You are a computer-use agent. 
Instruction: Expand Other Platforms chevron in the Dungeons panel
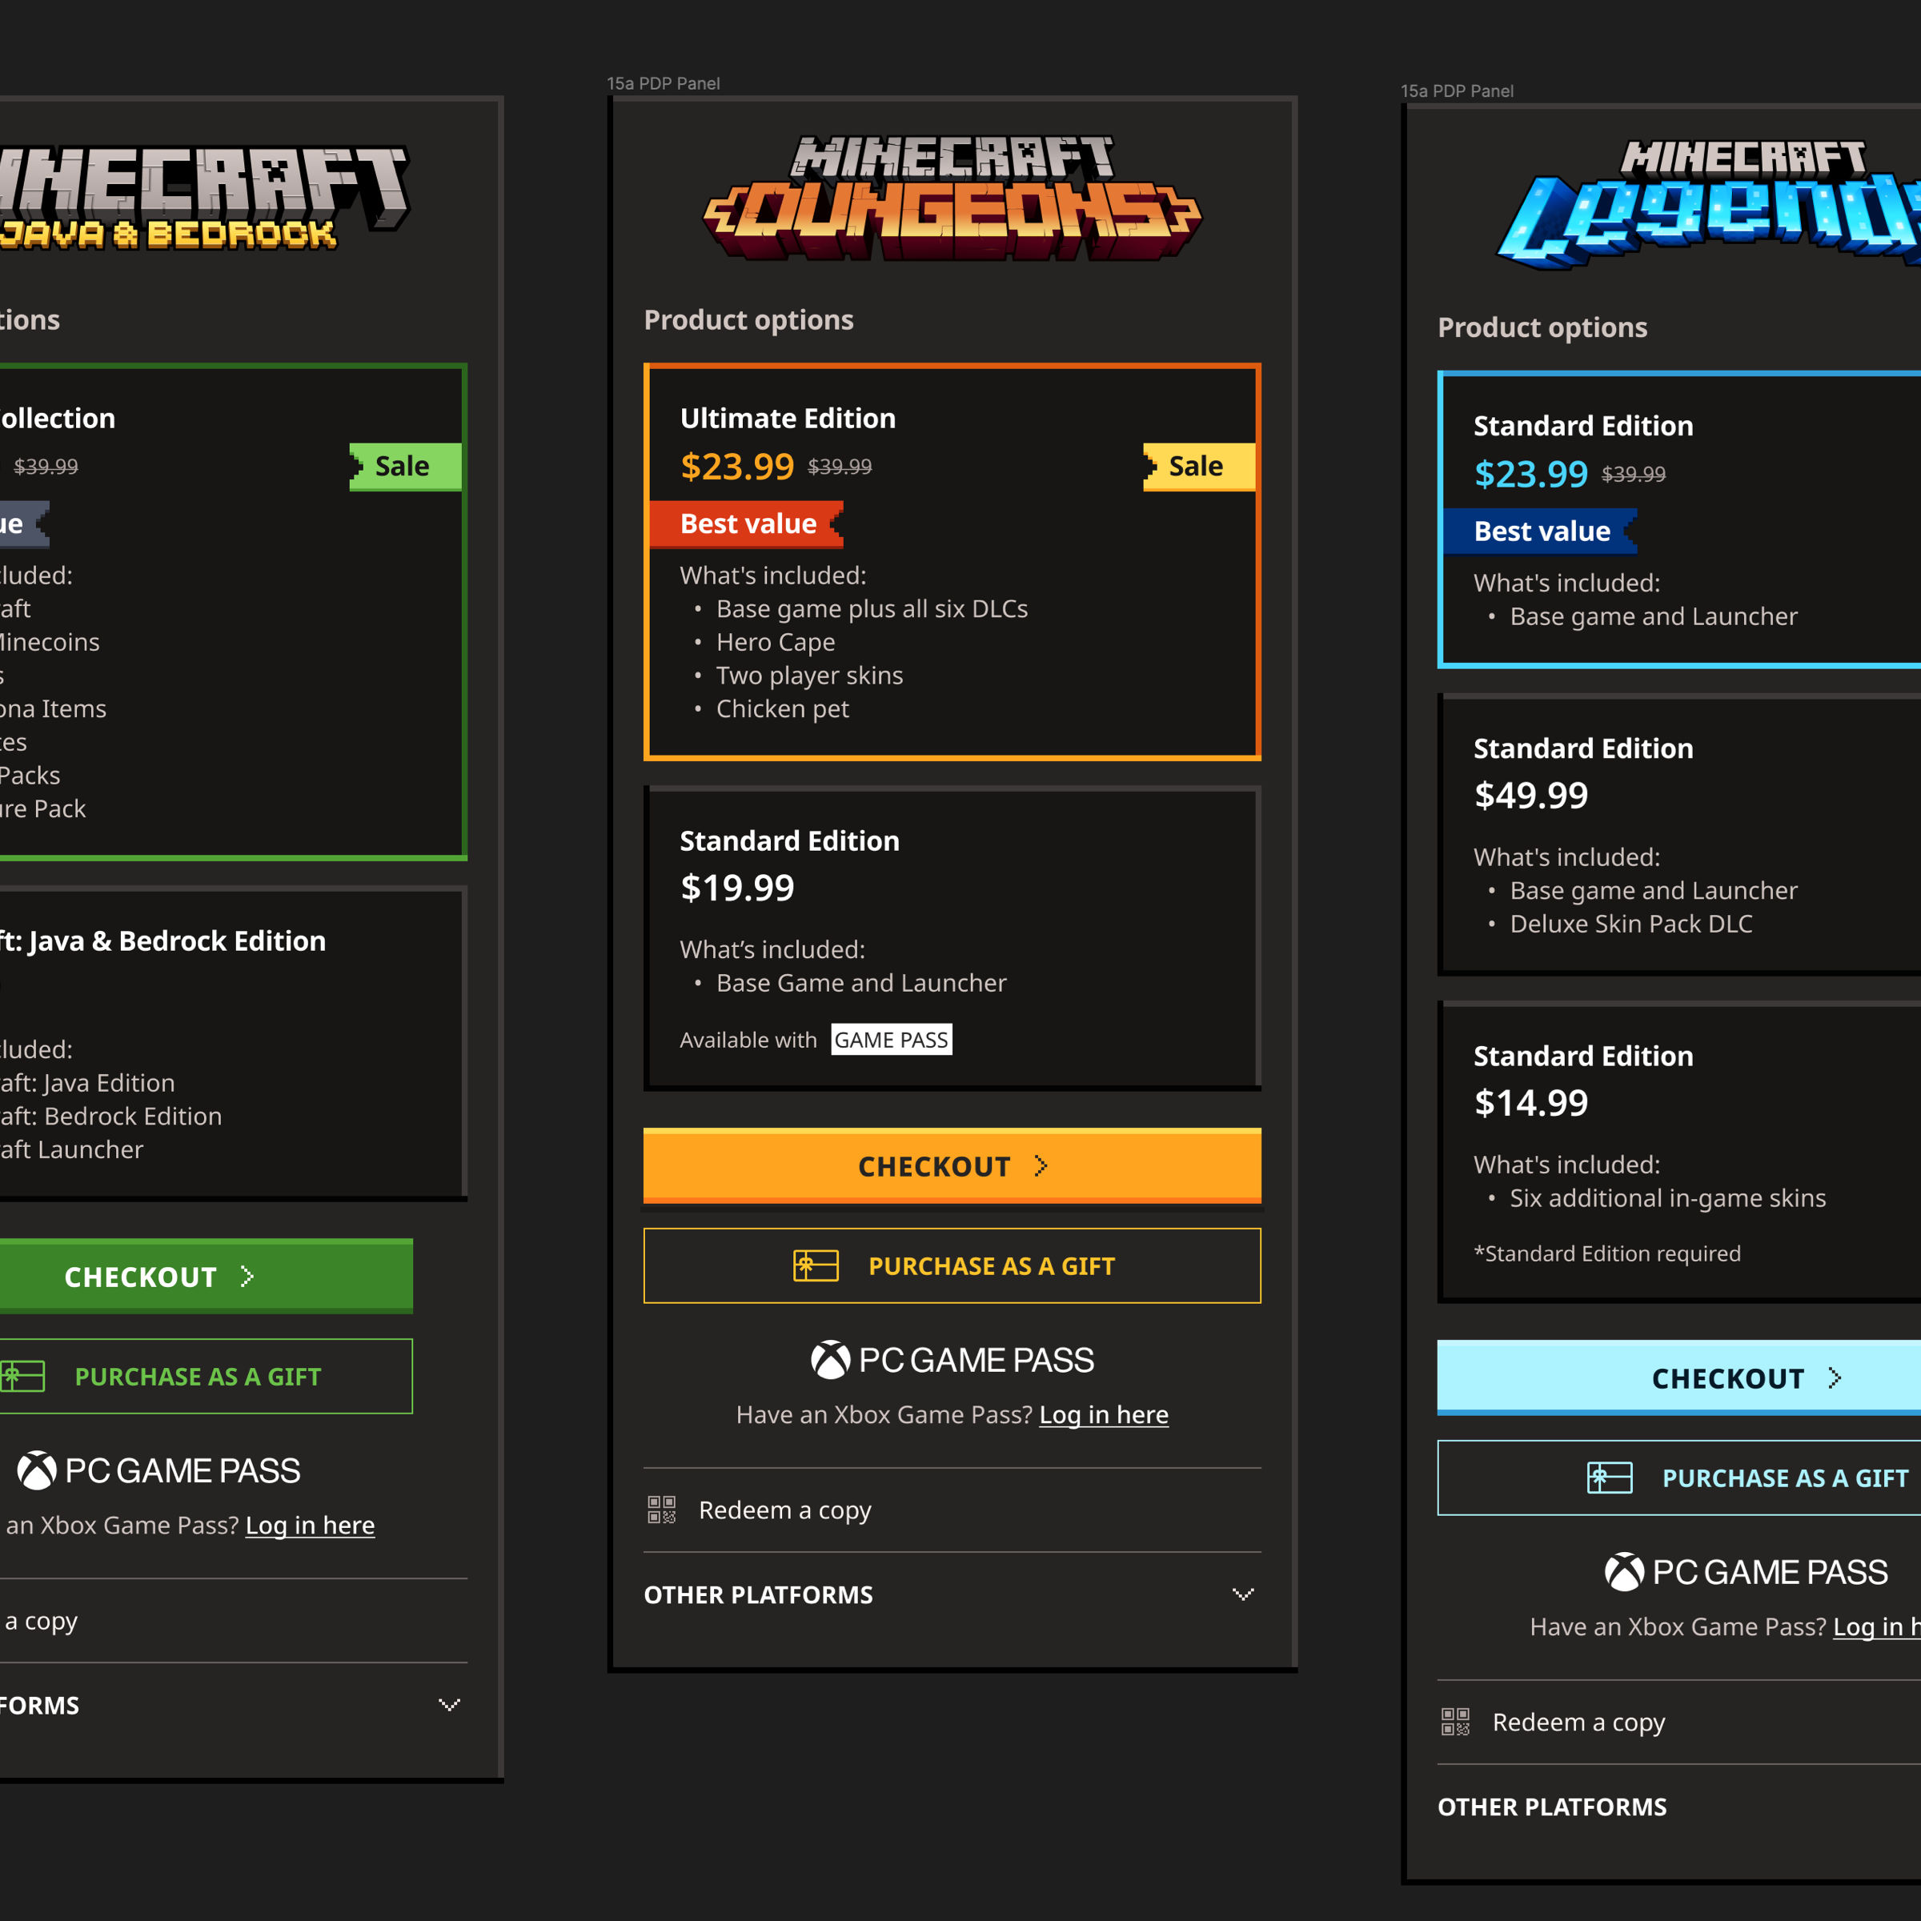pyautogui.click(x=1243, y=1594)
